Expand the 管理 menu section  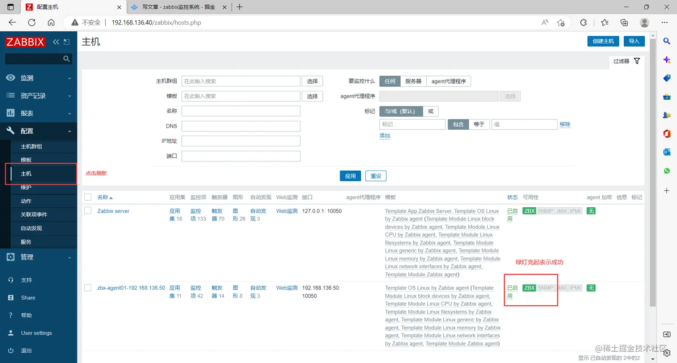point(39,257)
